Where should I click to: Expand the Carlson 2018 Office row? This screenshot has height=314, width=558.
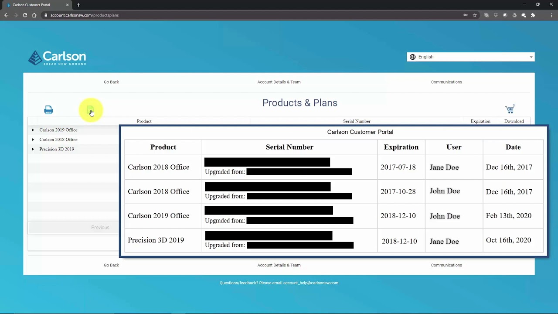(33, 140)
